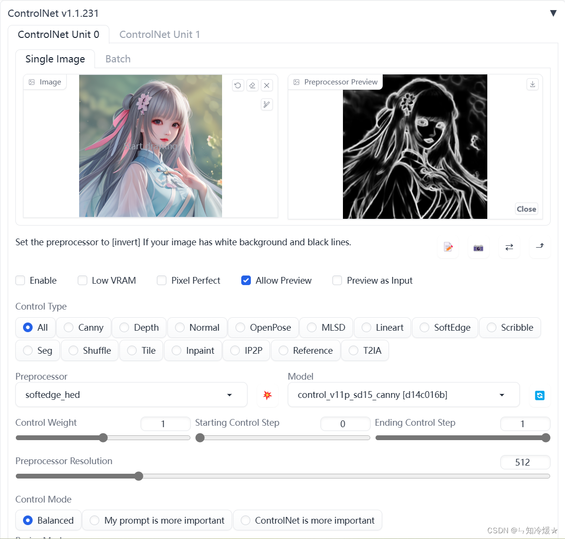Click the Preprocessor Resolution slider handle
Screen dimensions: 565x539
pos(139,476)
